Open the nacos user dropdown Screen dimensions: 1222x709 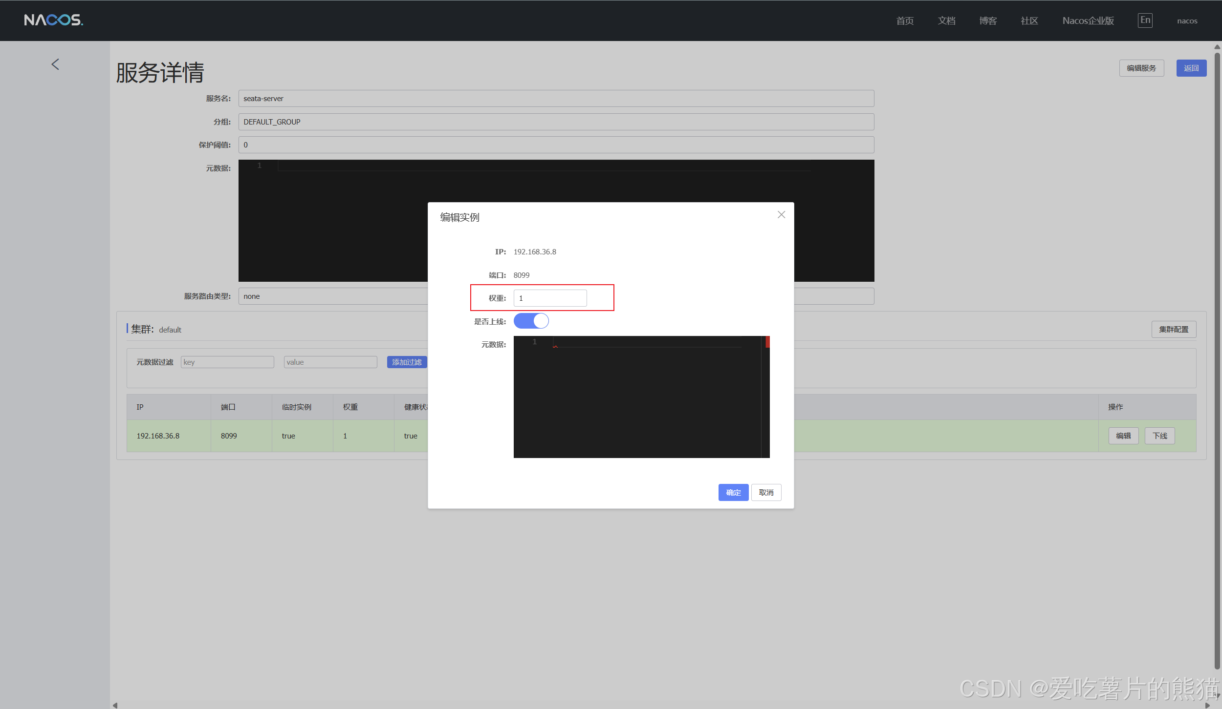1187,21
